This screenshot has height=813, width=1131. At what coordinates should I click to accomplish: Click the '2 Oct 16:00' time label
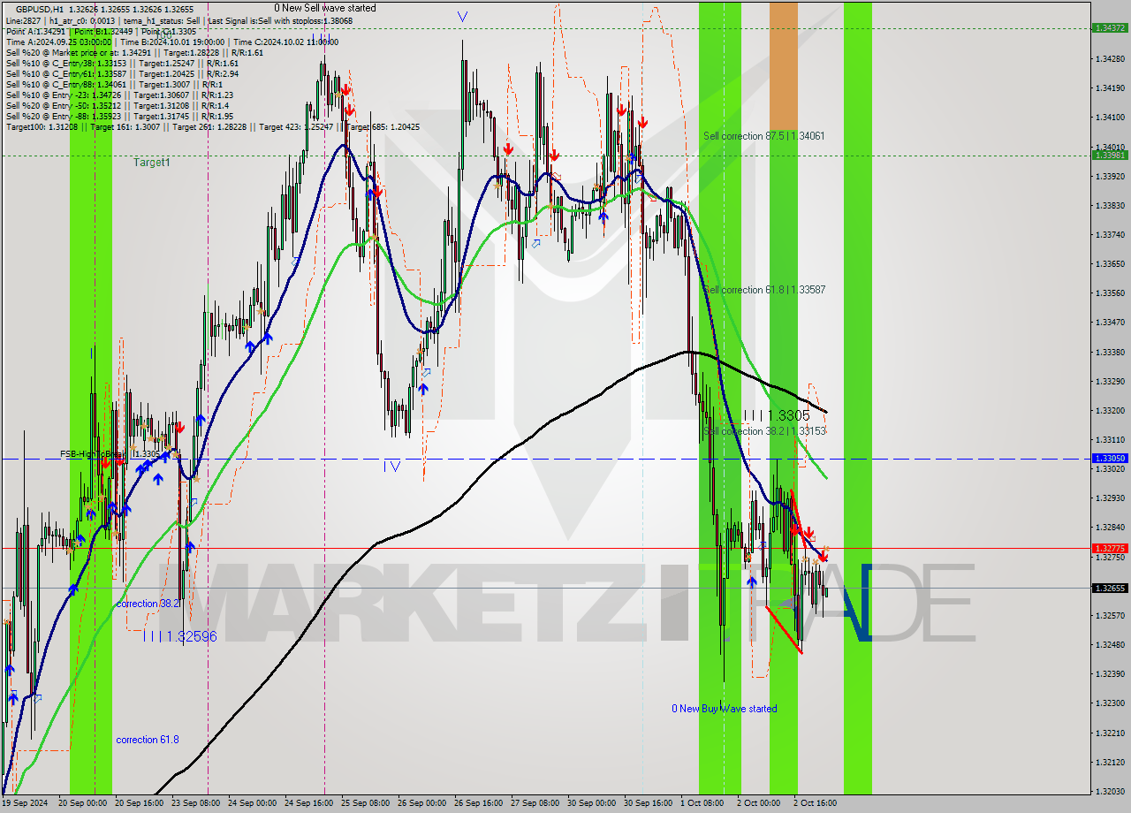pos(815,803)
